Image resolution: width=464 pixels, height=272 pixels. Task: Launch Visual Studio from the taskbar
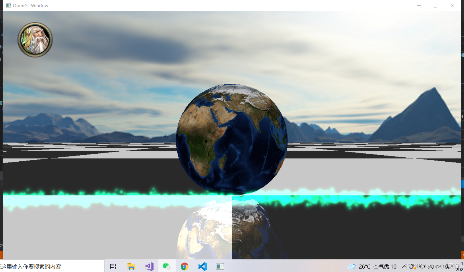click(149, 266)
